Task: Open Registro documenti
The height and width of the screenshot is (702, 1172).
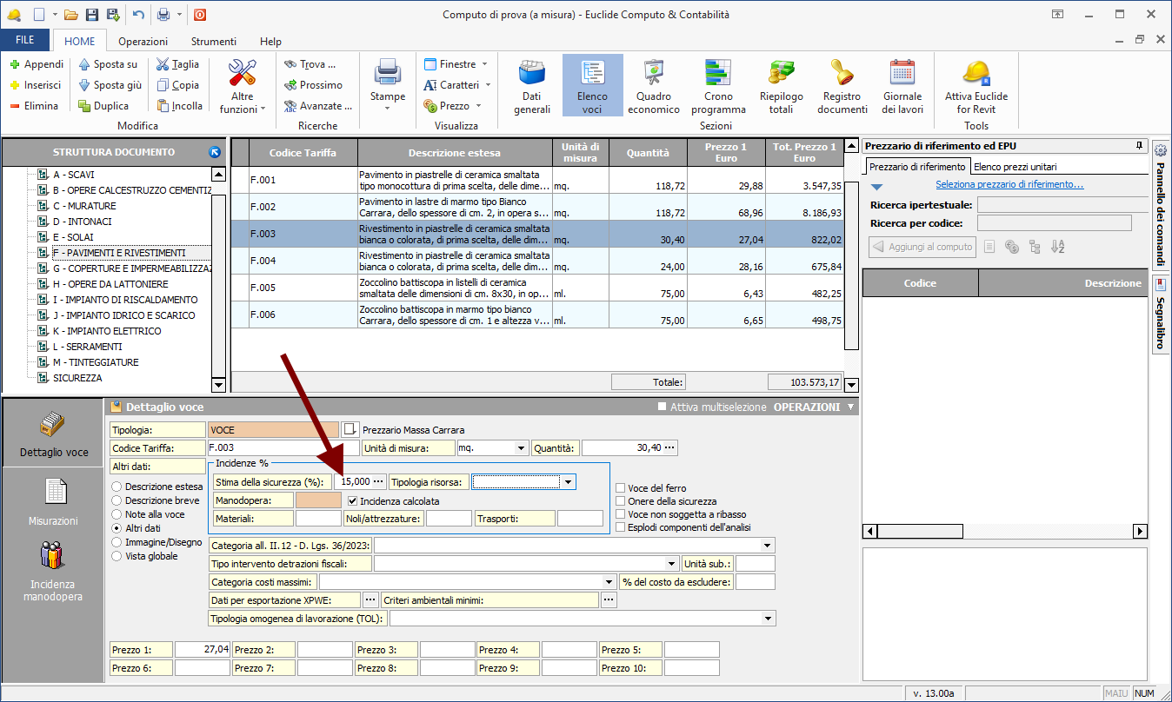Action: 842,86
